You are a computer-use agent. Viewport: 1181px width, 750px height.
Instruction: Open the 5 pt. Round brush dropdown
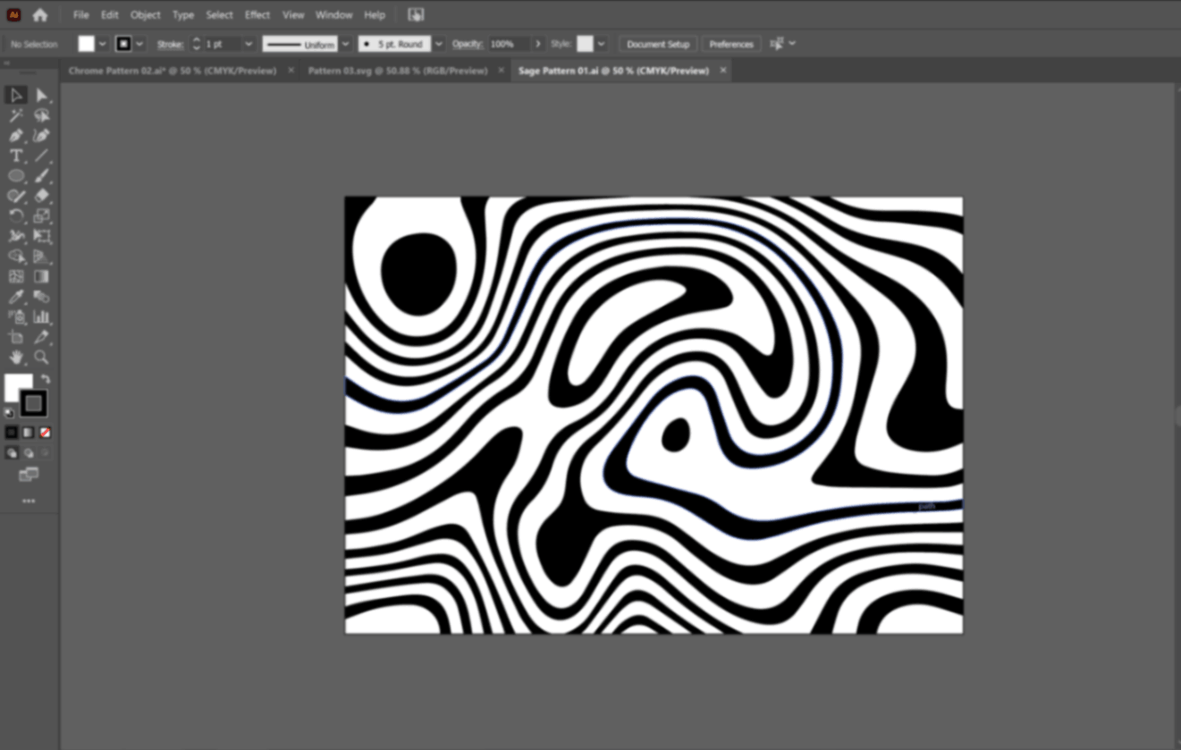coord(438,44)
